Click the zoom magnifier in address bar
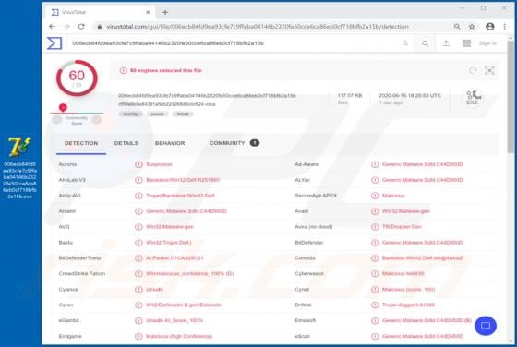Screen dimensions: 517x347 point(457,27)
